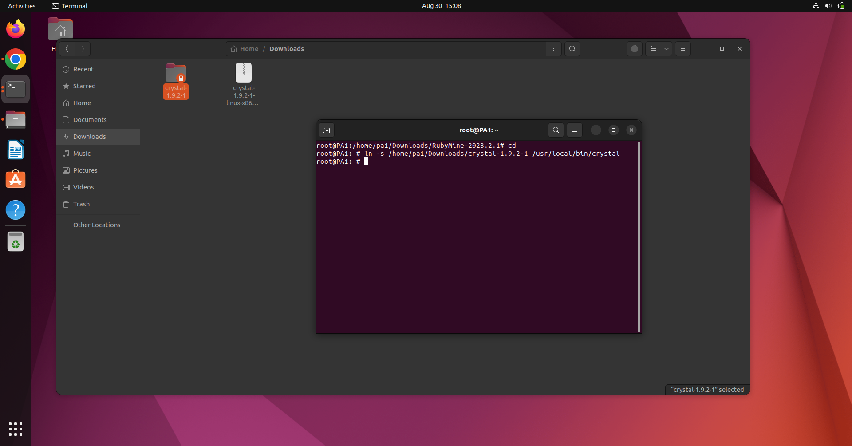Click the disk usage pie indicator in Files

click(634, 49)
